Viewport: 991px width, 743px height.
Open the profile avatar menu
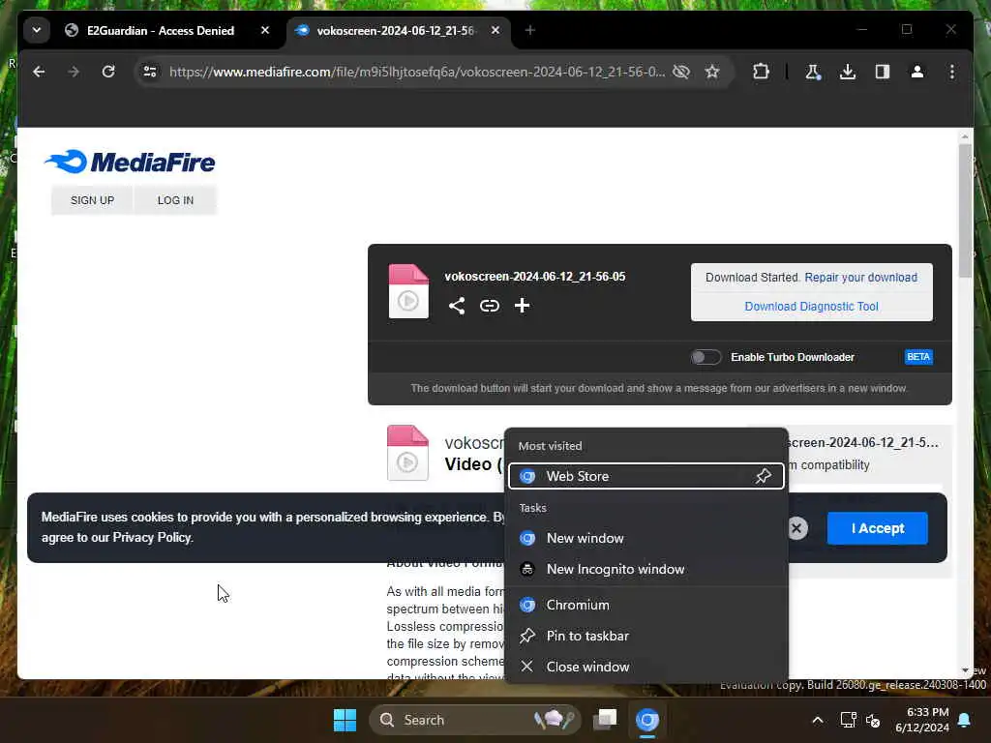point(917,72)
